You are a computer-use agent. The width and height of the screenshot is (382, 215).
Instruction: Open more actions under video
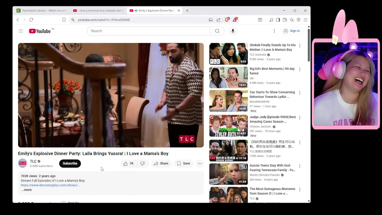[x=200, y=163]
